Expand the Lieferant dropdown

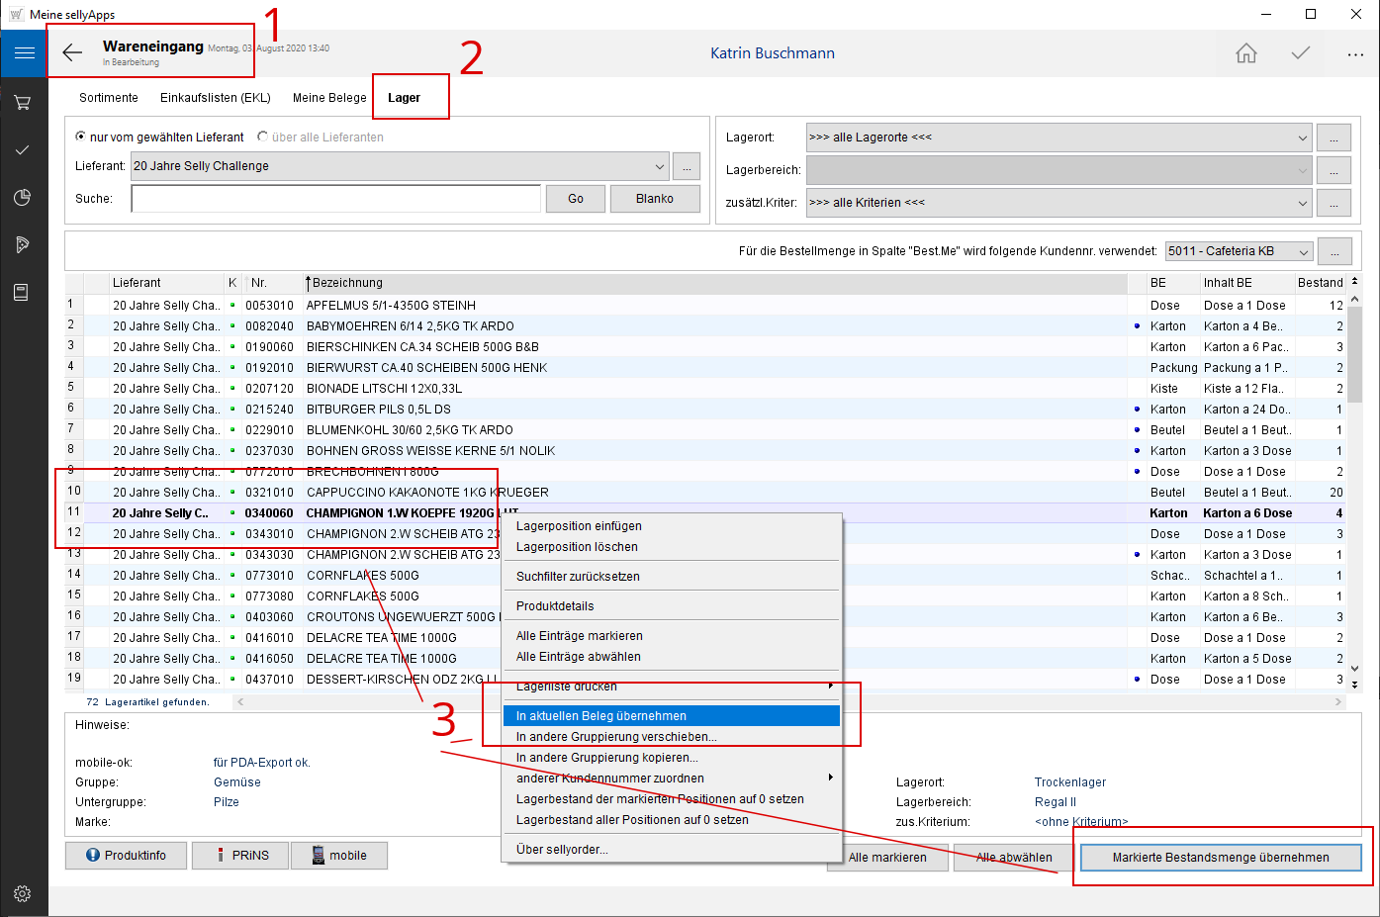pyautogui.click(x=660, y=166)
